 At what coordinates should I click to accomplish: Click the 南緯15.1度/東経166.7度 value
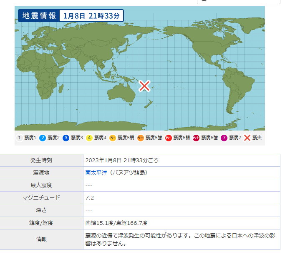point(116,223)
